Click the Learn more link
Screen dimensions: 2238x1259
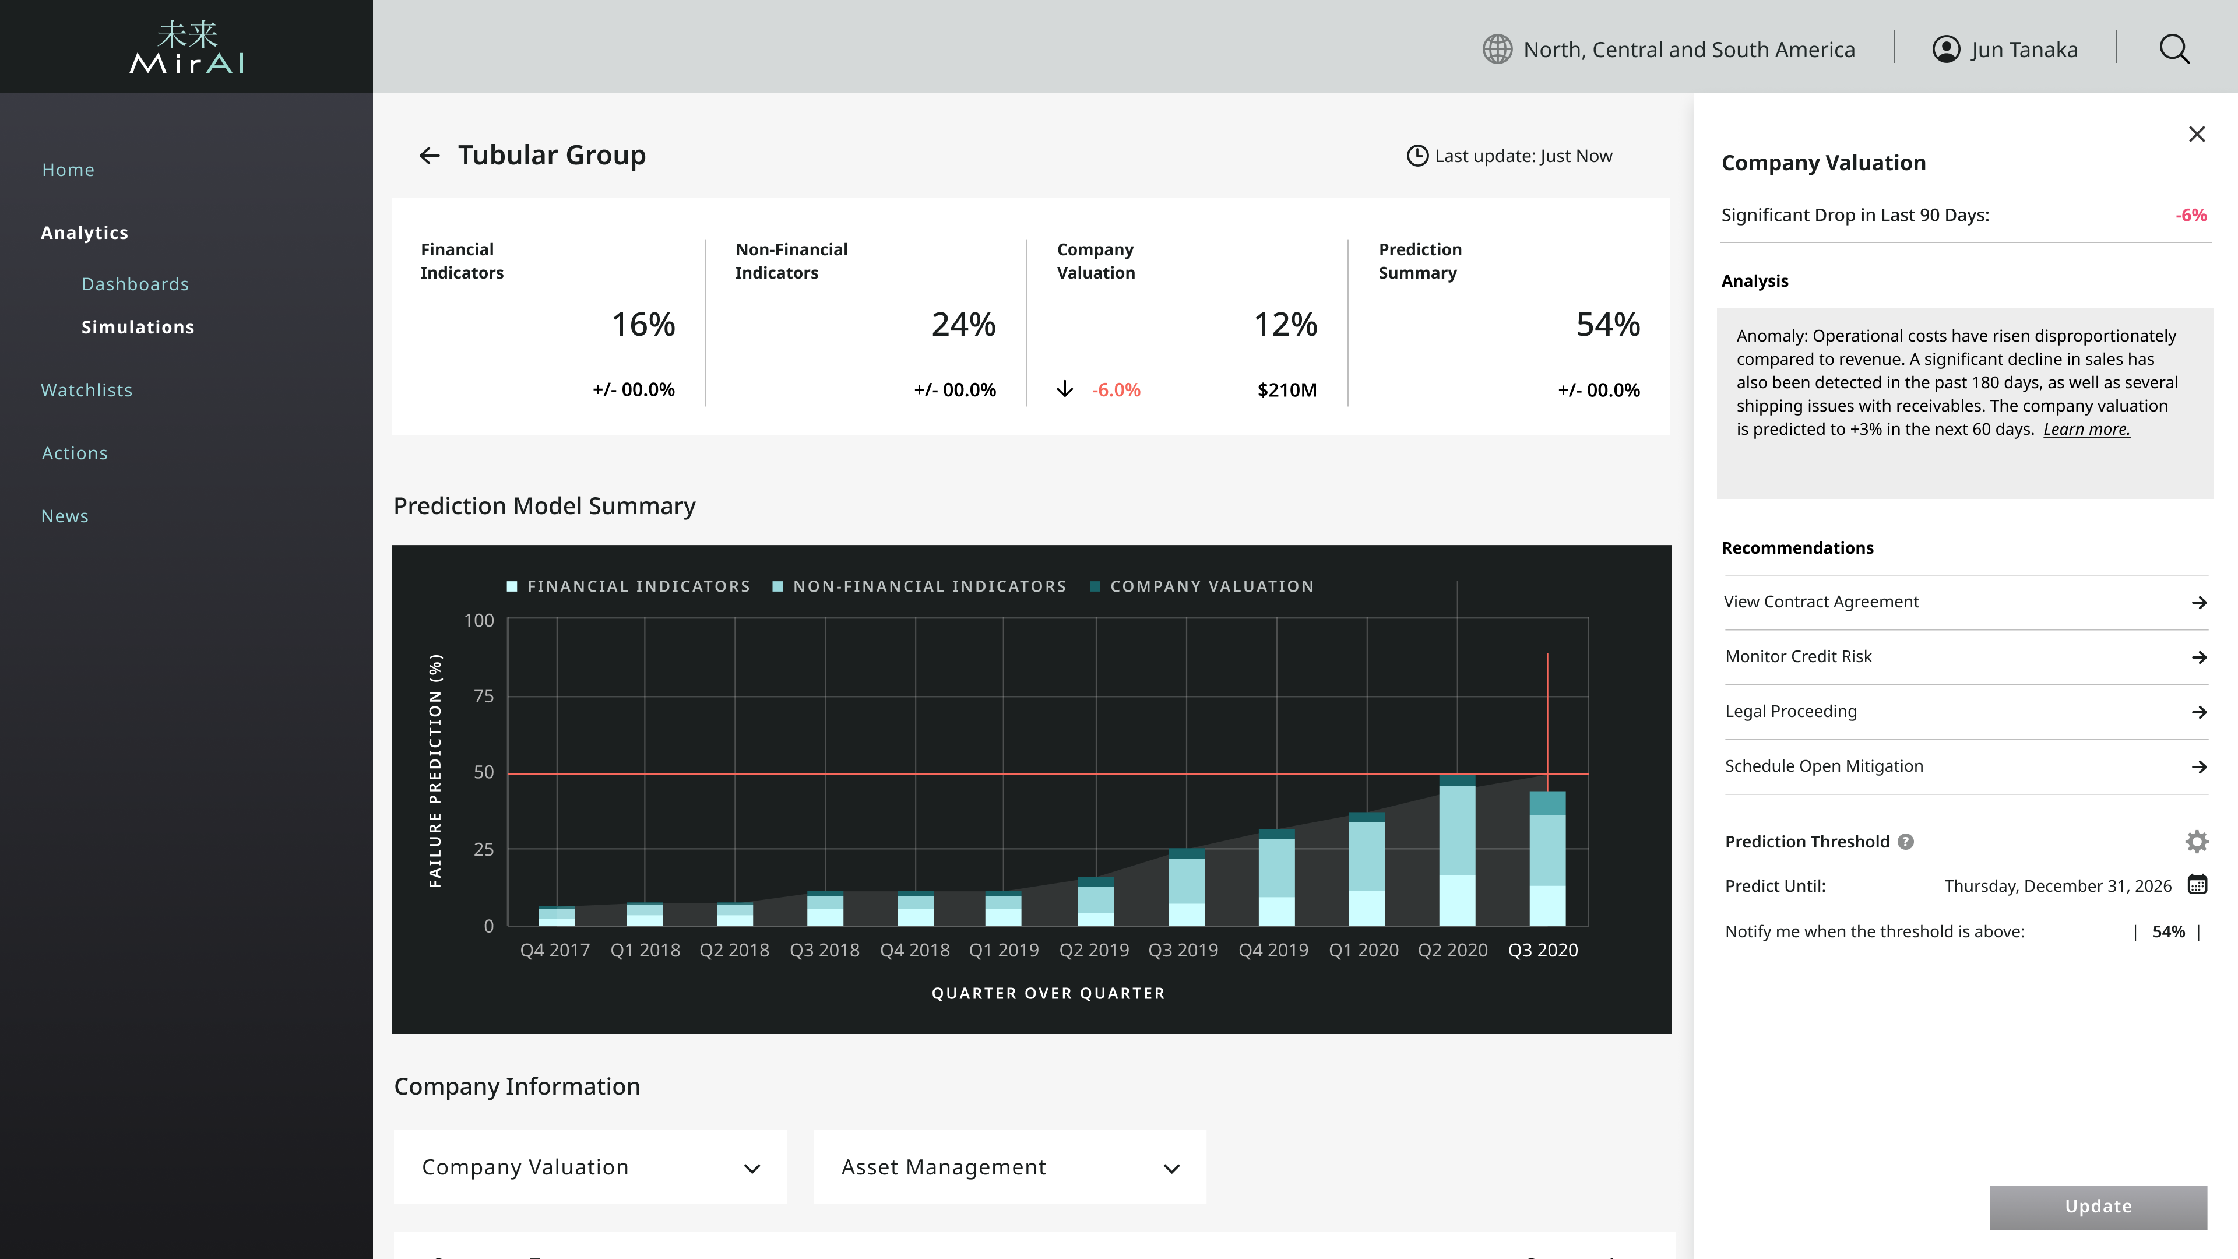click(2086, 429)
